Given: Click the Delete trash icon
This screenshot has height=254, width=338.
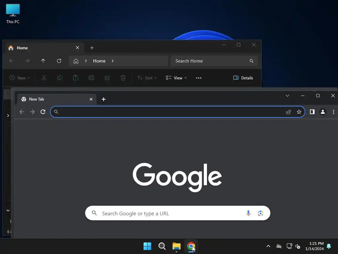Looking at the screenshot, I should pos(123,78).
